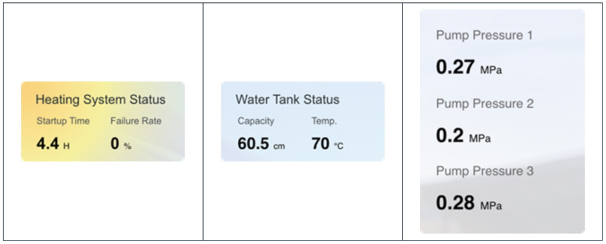Select the Pump Pressure 1 label
The height and width of the screenshot is (244, 606).
[484, 35]
